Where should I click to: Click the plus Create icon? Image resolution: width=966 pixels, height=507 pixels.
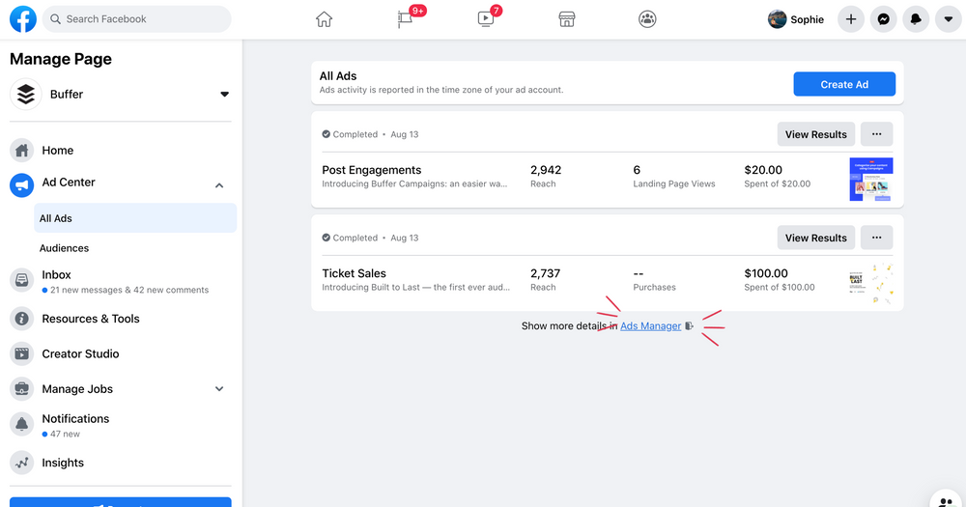(x=850, y=19)
